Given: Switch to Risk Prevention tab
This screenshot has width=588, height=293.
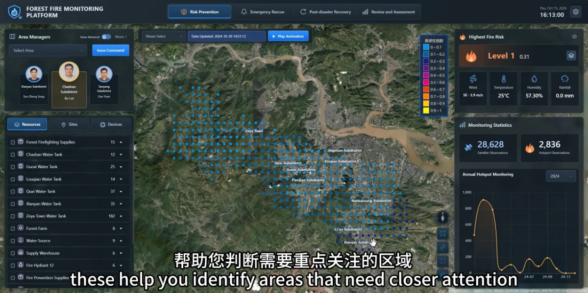Looking at the screenshot, I should pyautogui.click(x=200, y=12).
